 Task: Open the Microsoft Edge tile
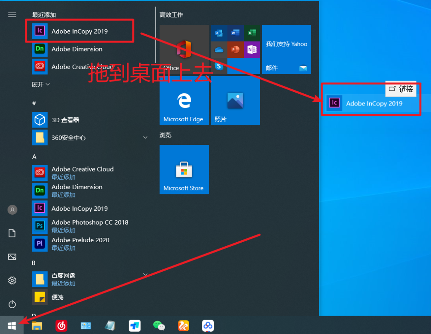pyautogui.click(x=184, y=101)
